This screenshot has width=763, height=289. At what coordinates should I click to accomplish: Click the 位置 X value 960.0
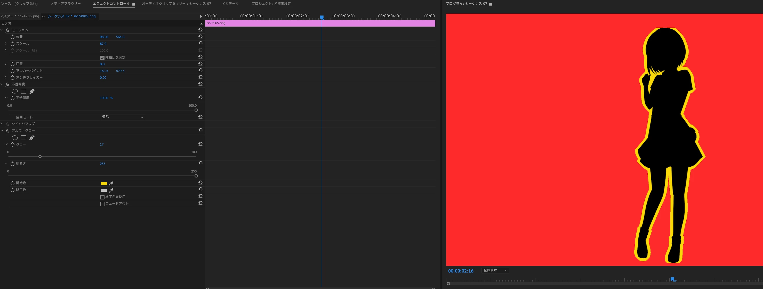click(104, 37)
